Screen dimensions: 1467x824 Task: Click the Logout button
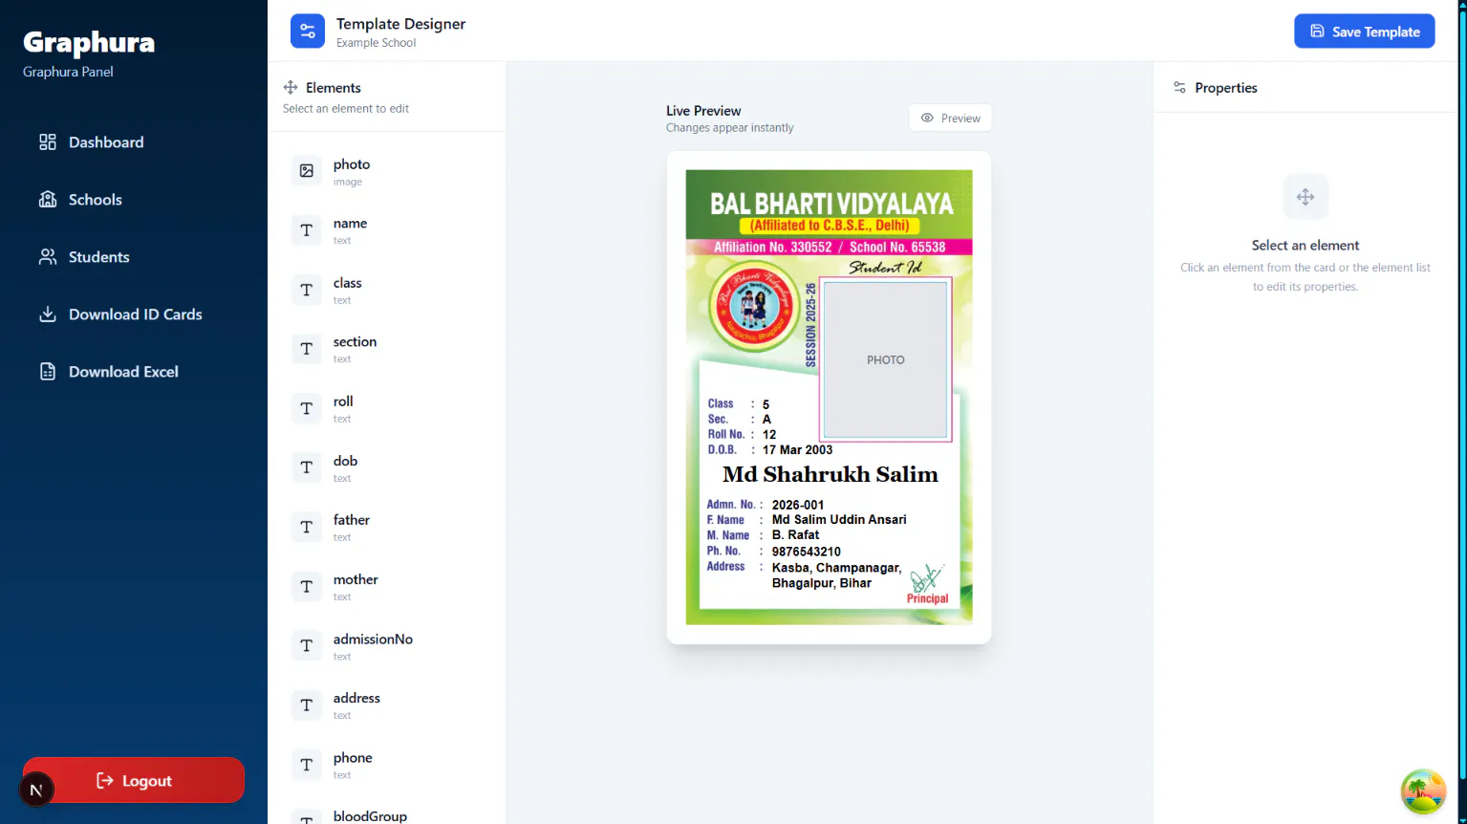[x=134, y=781]
